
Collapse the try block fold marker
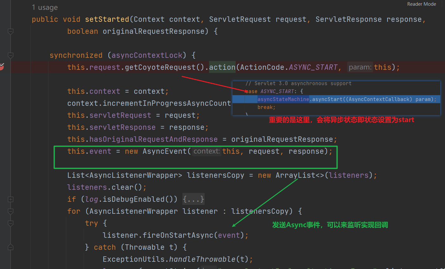click(x=10, y=223)
